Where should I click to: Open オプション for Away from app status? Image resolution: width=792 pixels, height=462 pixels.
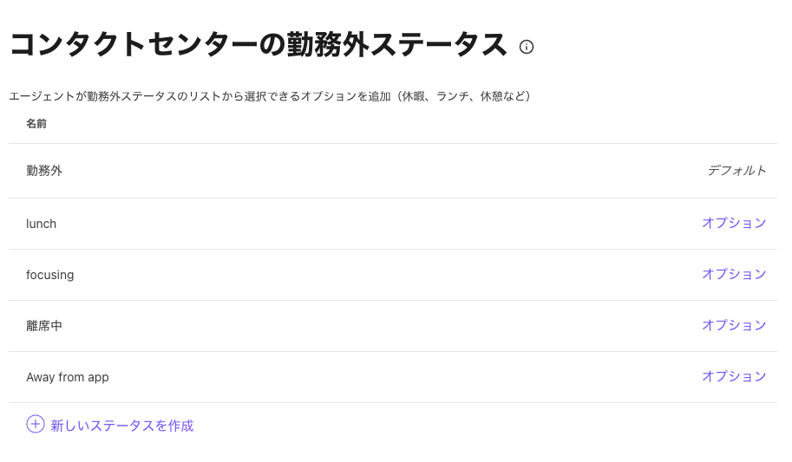[x=734, y=377]
